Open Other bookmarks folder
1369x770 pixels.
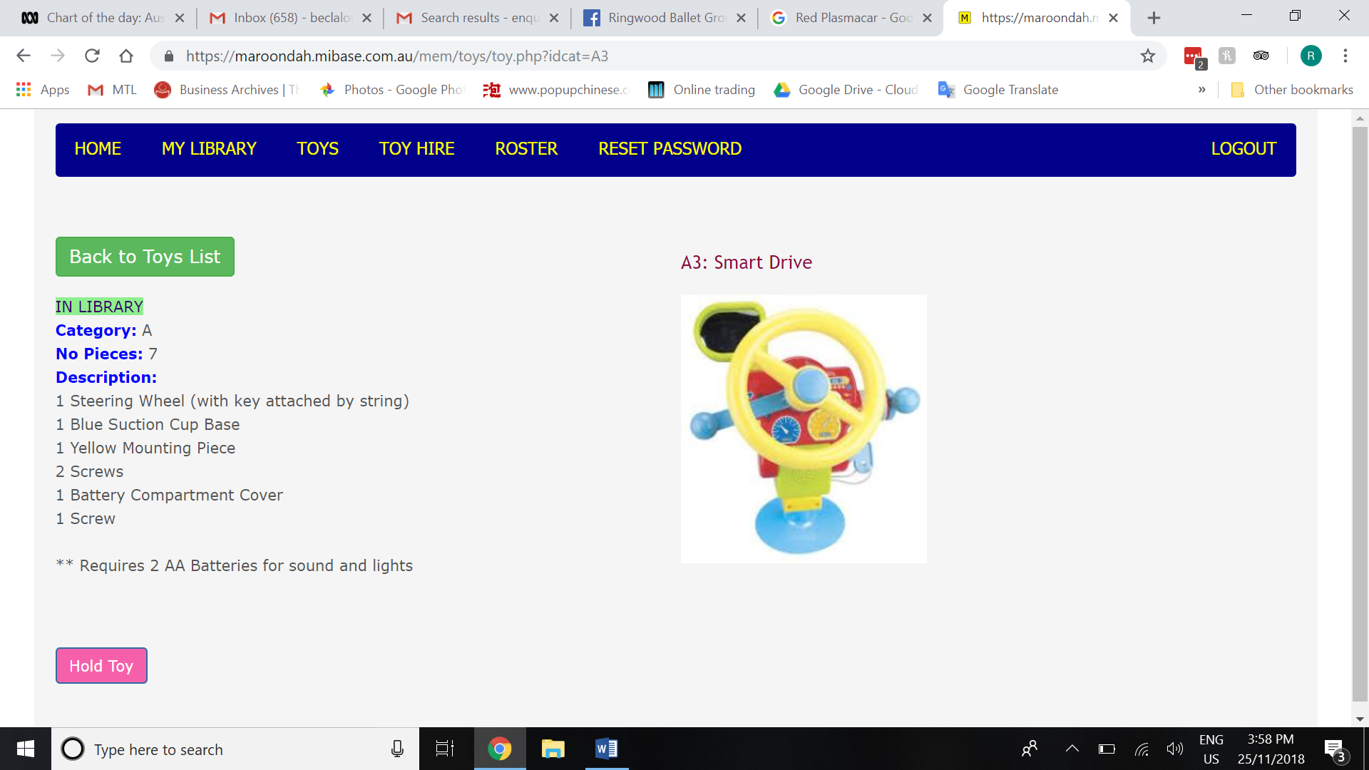[1292, 90]
